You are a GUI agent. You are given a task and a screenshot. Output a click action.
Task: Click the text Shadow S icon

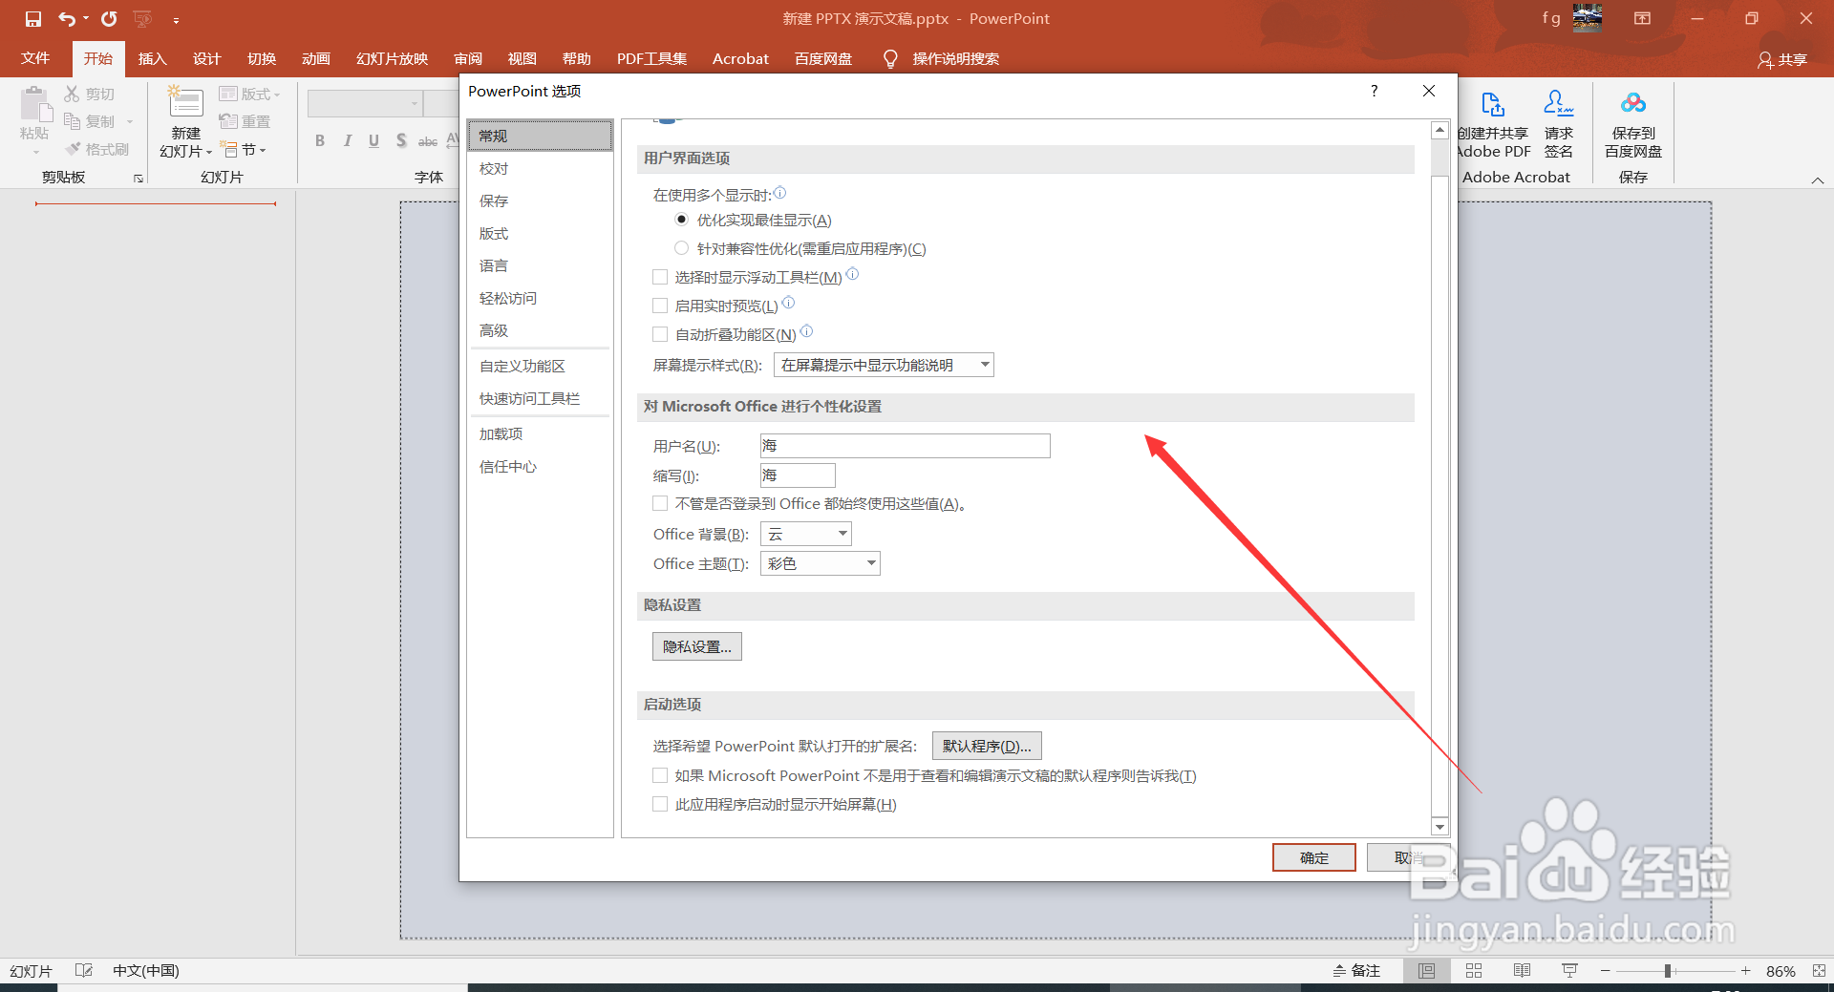pyautogui.click(x=401, y=141)
